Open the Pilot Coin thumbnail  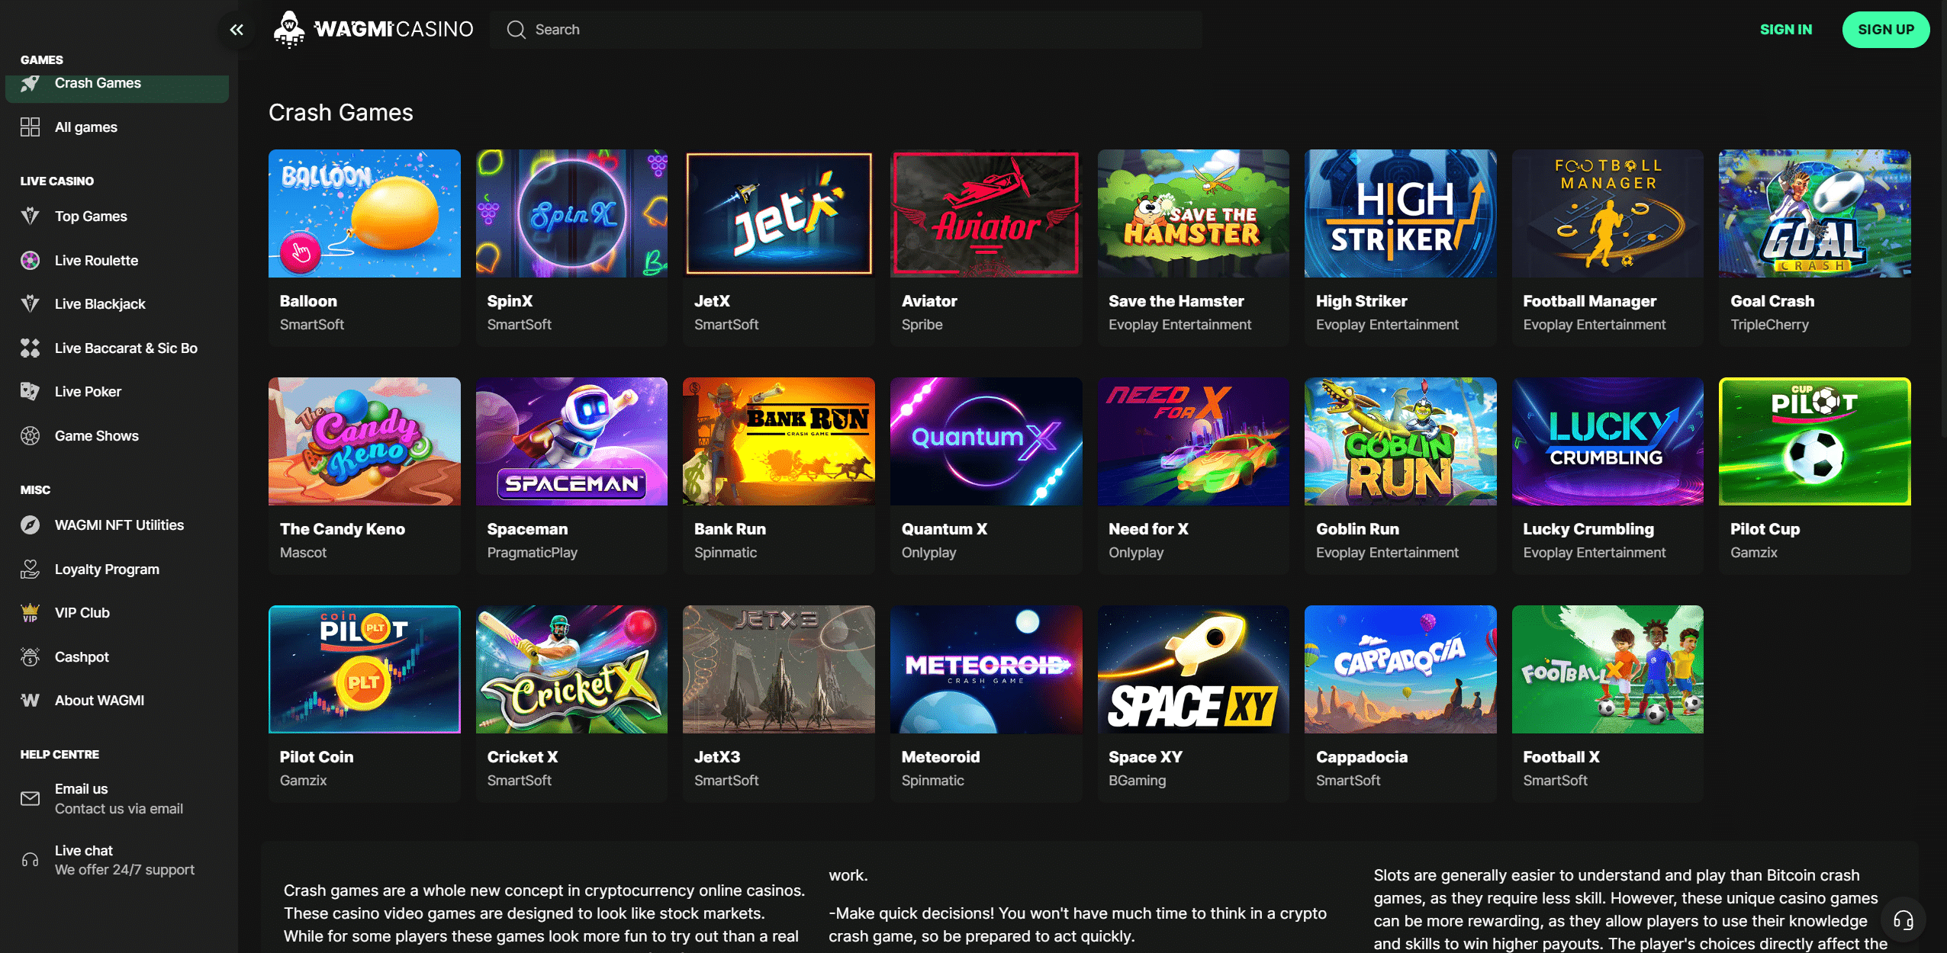365,669
